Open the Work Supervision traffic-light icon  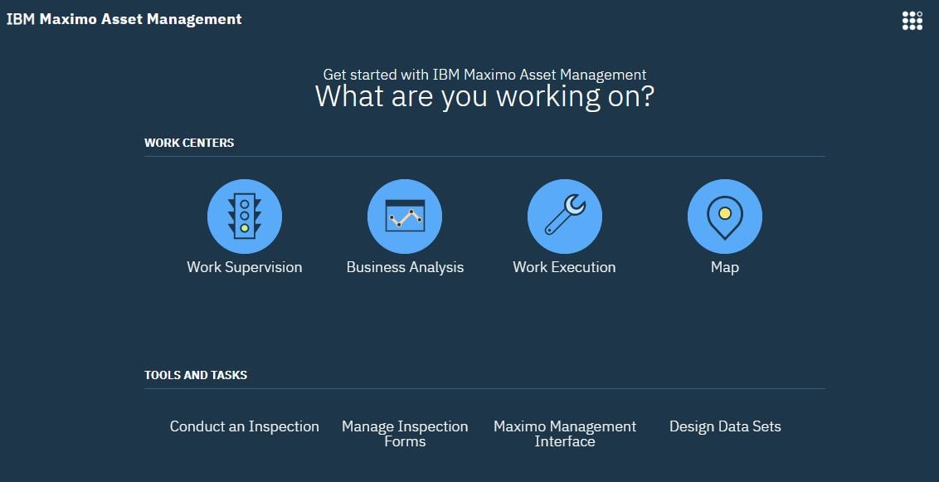245,216
